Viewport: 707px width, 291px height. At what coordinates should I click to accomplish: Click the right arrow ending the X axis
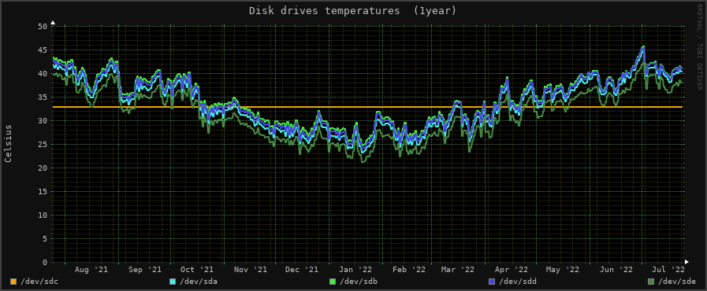pos(687,261)
